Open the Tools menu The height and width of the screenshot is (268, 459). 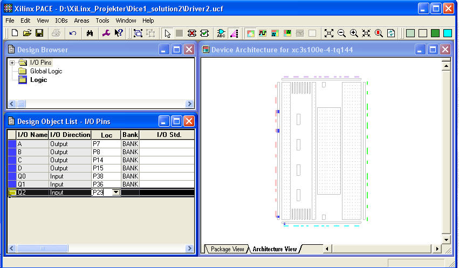coord(102,20)
